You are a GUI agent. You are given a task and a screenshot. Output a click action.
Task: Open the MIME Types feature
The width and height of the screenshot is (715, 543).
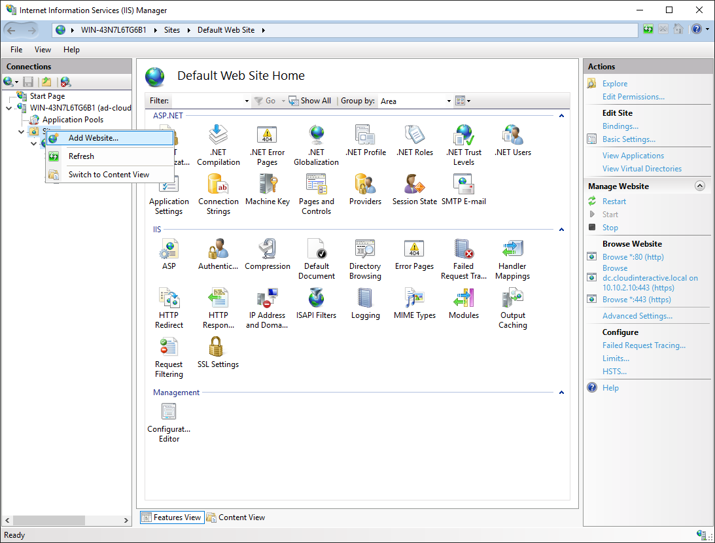415,304
